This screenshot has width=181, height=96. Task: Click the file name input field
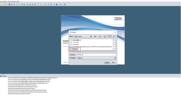(97, 55)
